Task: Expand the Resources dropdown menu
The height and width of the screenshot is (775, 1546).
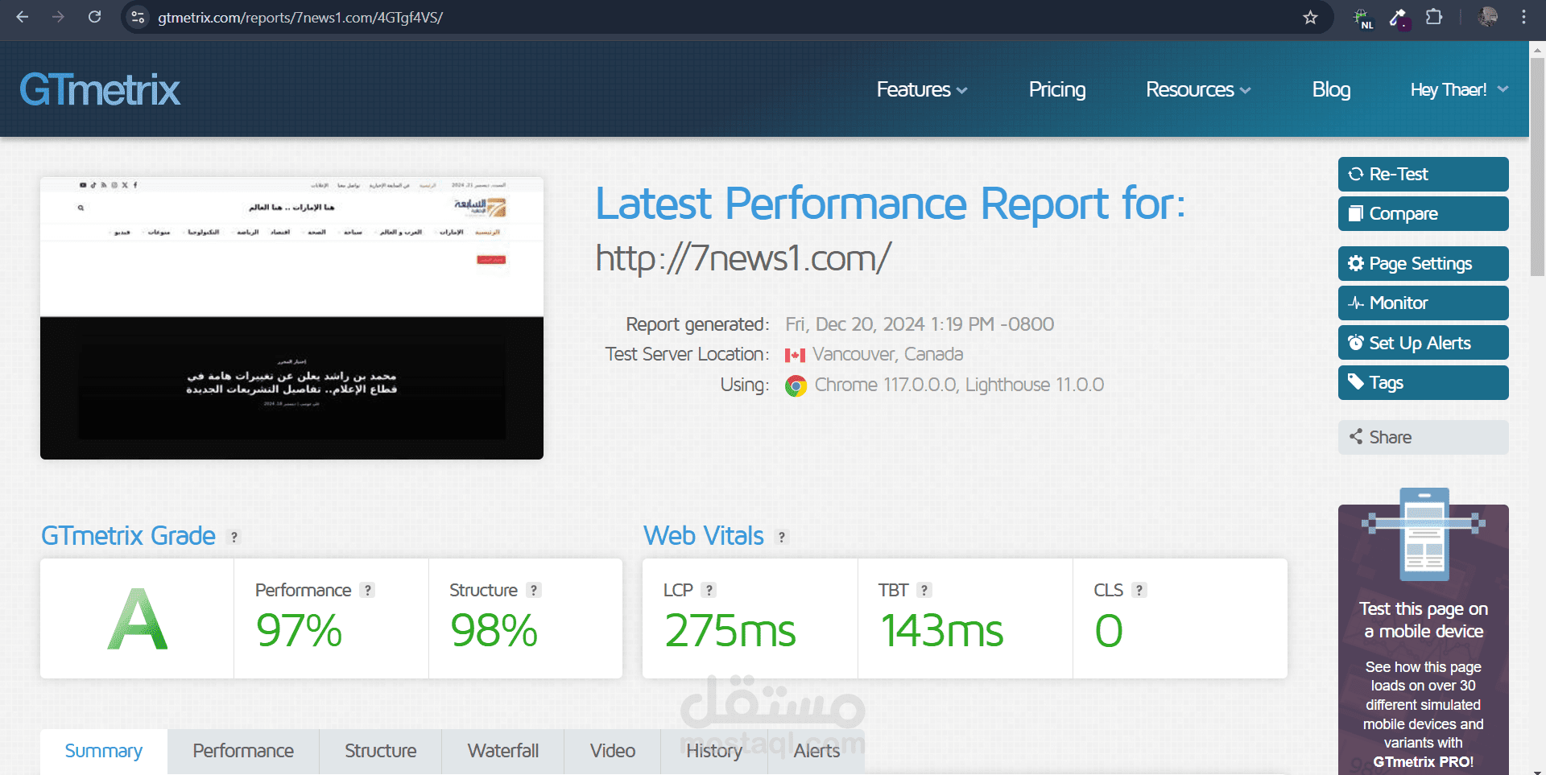Action: coord(1198,89)
